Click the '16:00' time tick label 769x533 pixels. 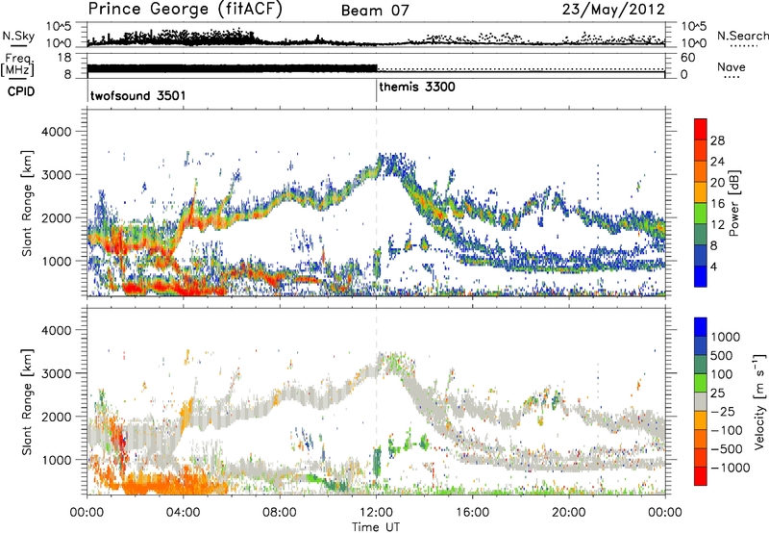coord(472,513)
